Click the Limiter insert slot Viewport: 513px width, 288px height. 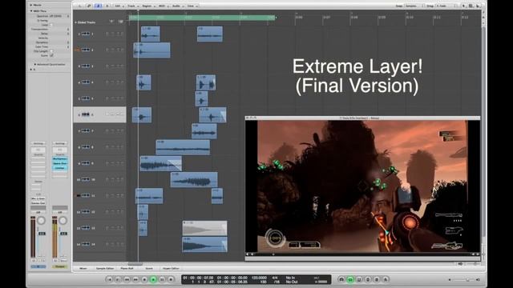pos(60,168)
